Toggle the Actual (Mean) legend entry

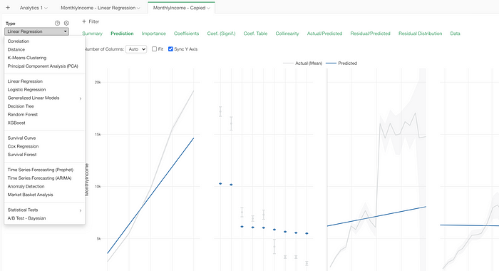tap(303, 63)
